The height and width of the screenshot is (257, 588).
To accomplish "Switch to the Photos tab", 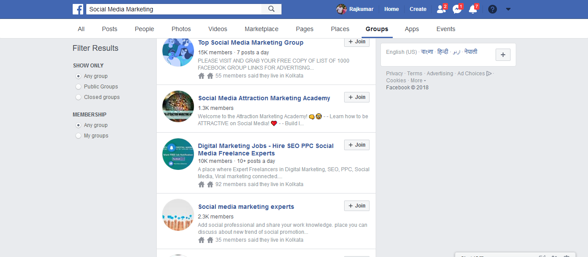I will pyautogui.click(x=181, y=29).
